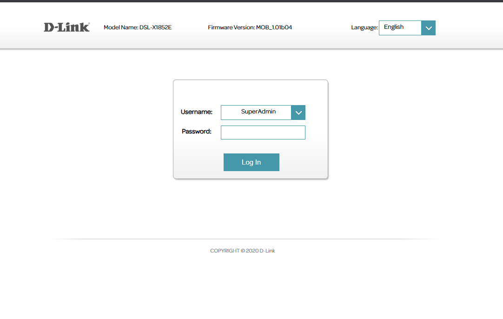Click the Username label
The height and width of the screenshot is (319, 503).
coord(196,112)
